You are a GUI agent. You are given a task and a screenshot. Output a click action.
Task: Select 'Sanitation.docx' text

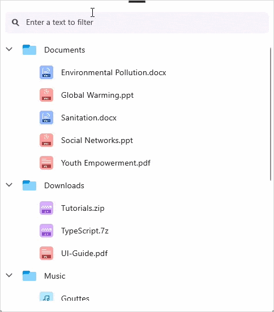pos(89,118)
